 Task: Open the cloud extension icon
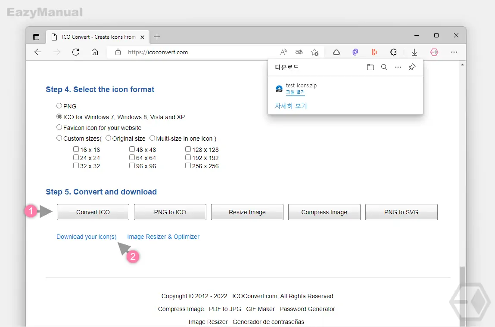[336, 52]
